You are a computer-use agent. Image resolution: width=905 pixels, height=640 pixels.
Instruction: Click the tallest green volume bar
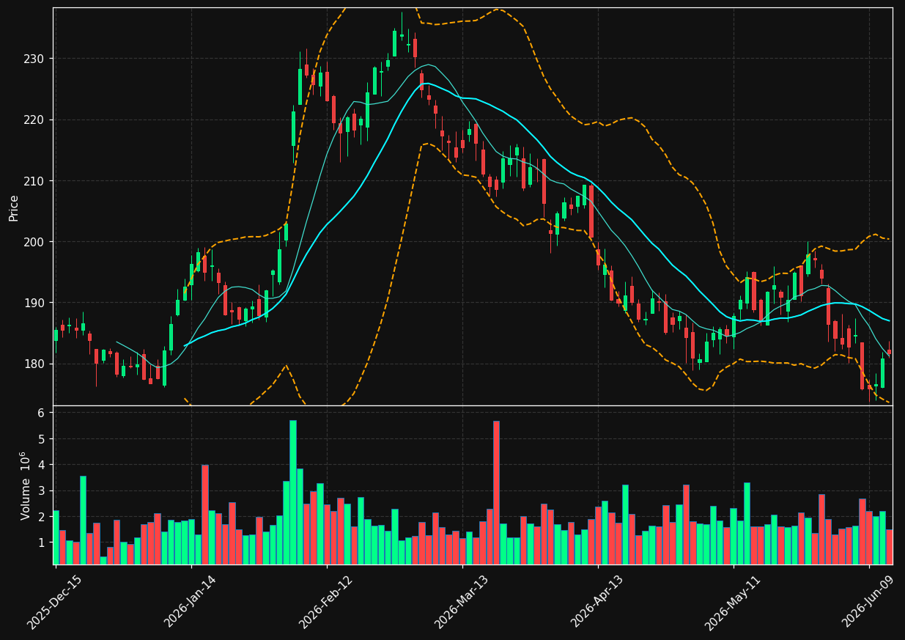pyautogui.click(x=293, y=492)
